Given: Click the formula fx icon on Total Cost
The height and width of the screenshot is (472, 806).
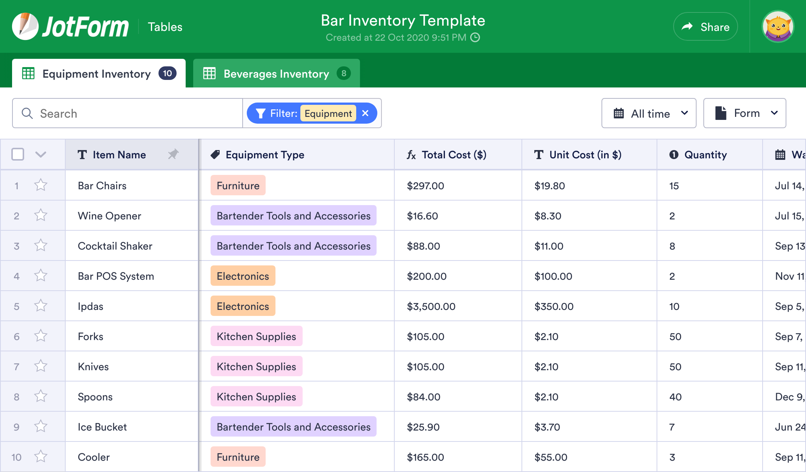Looking at the screenshot, I should (x=411, y=155).
